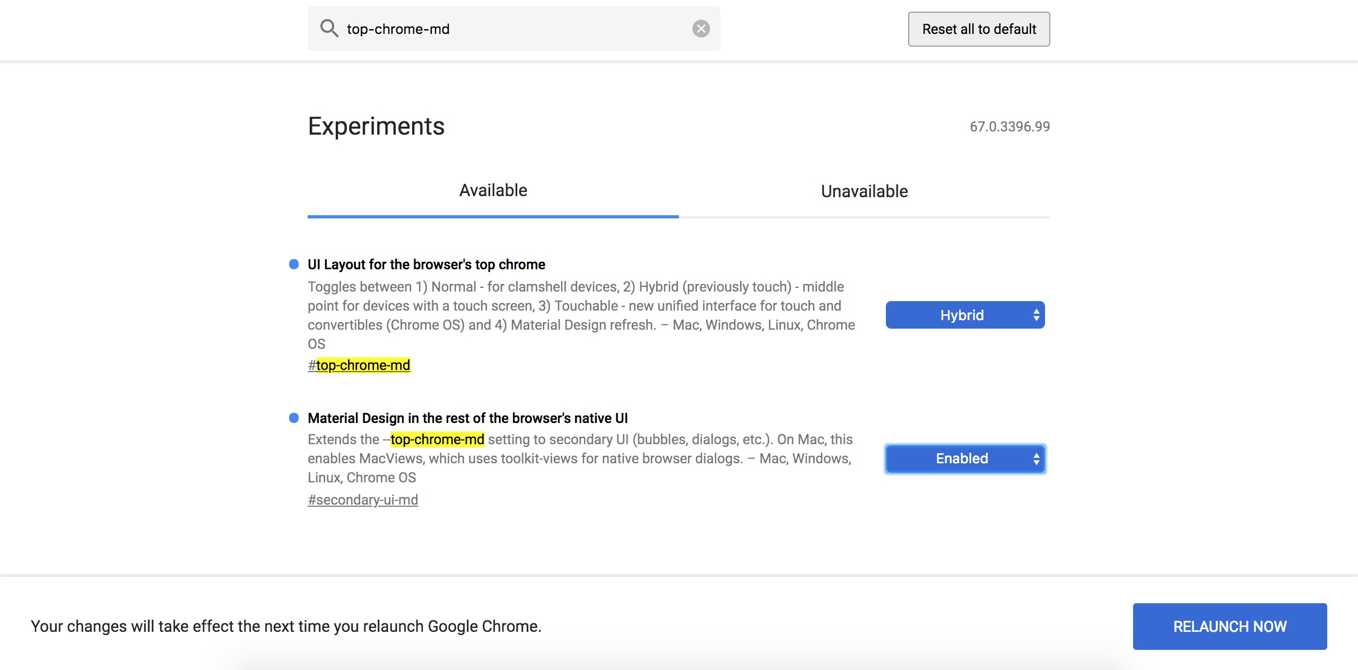Clear the search field with the X icon
Screen dimensions: 1358x670
(x=701, y=29)
